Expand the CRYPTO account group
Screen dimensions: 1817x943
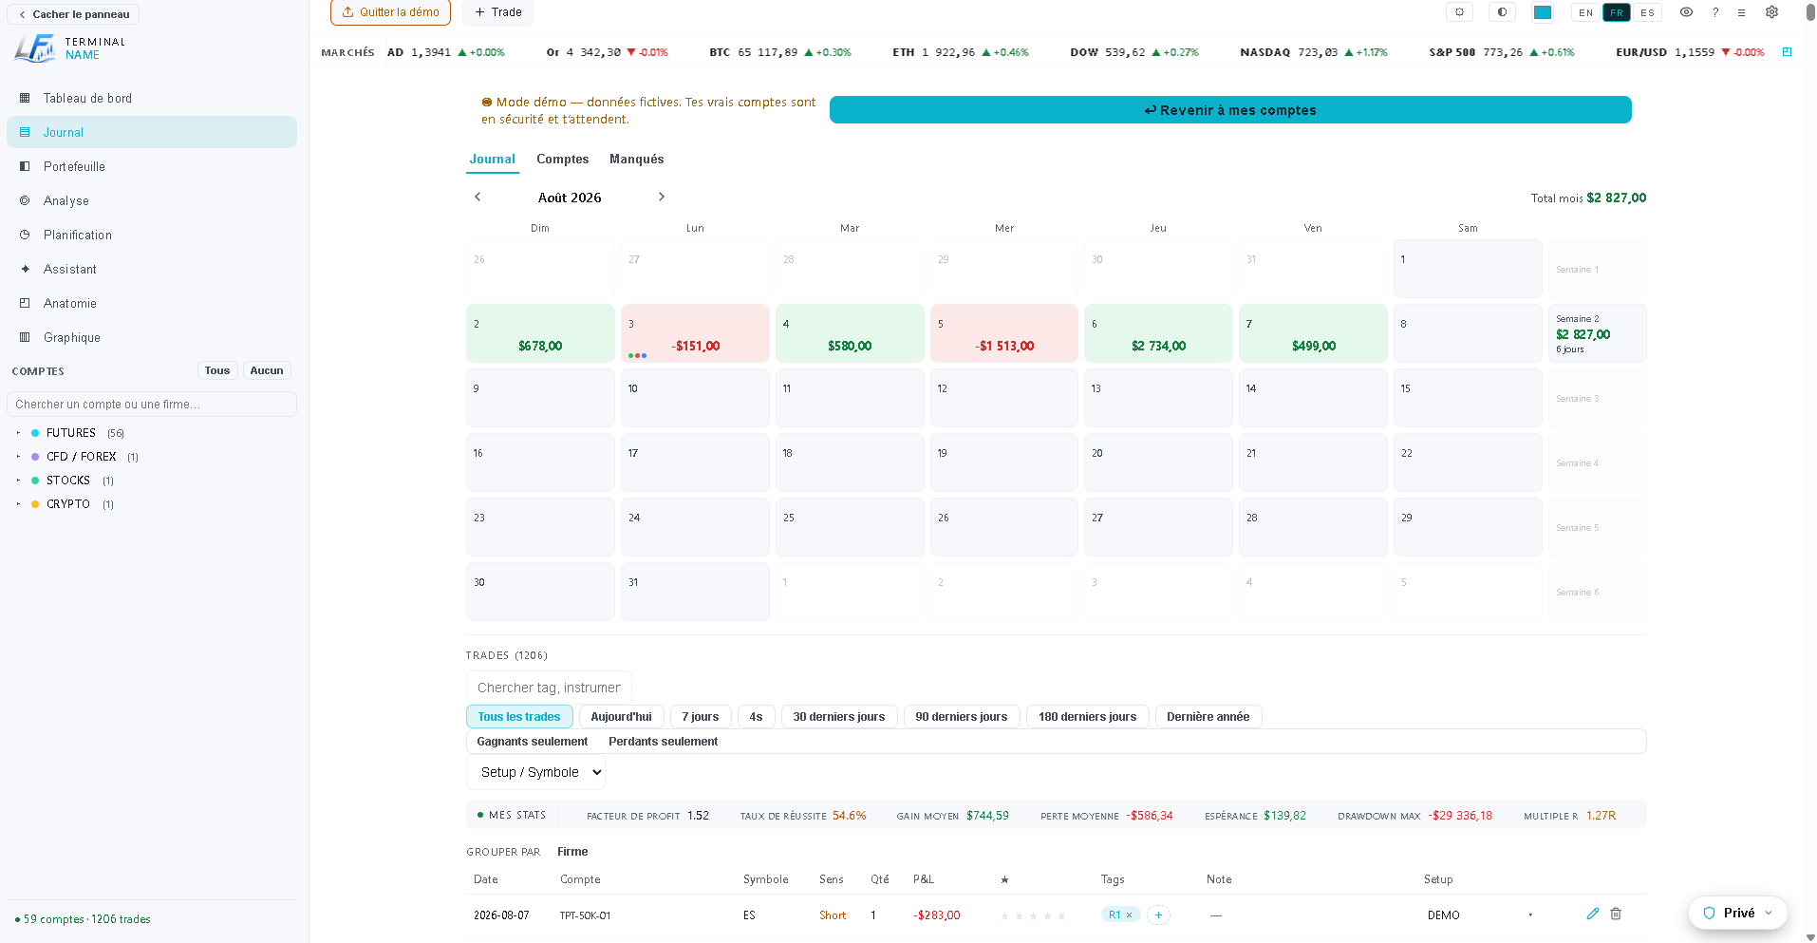pos(18,504)
